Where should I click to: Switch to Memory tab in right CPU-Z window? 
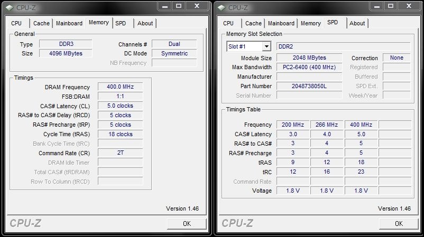(310, 23)
